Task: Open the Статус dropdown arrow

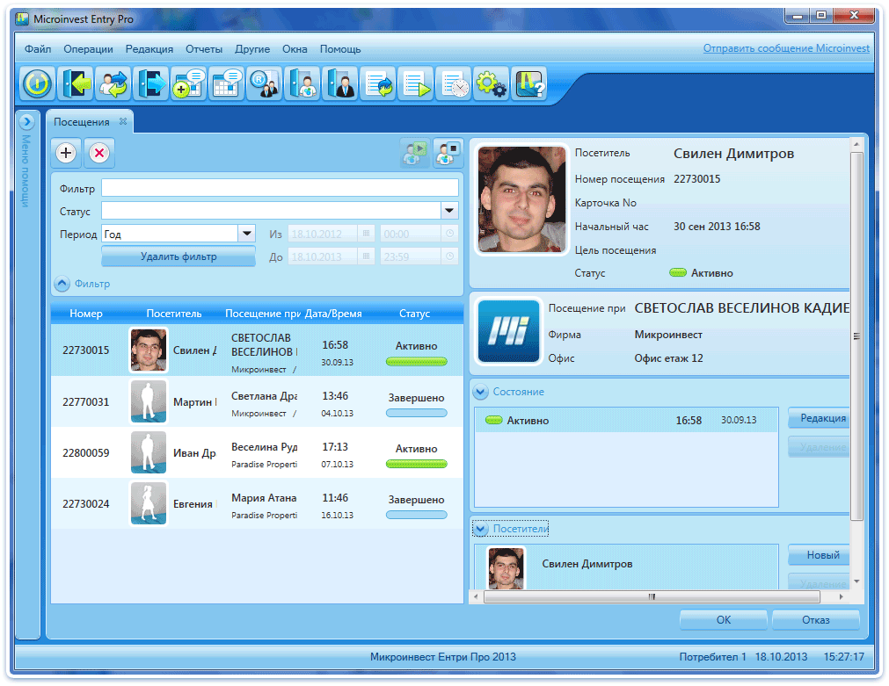Action: click(x=449, y=211)
